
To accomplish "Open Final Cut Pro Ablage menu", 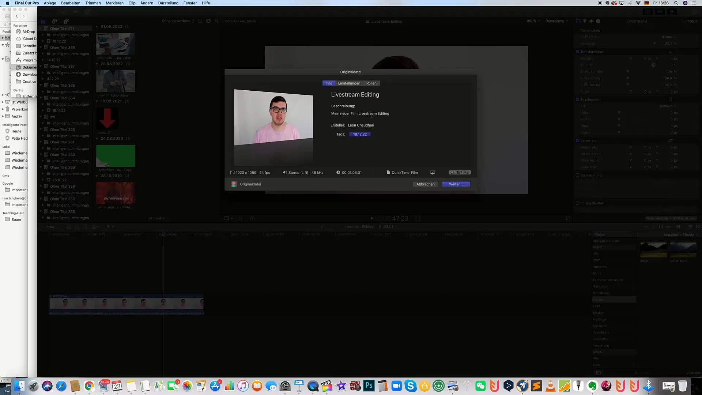I will (49, 3).
